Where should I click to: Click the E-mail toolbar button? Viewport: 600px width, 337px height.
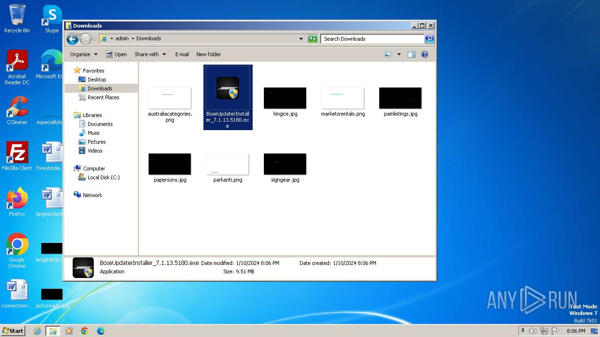182,54
